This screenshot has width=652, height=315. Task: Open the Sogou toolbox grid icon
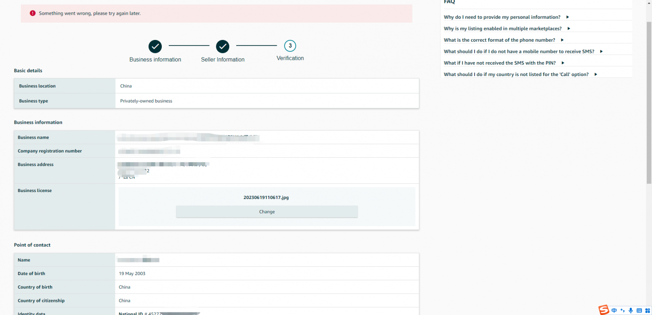click(x=647, y=310)
